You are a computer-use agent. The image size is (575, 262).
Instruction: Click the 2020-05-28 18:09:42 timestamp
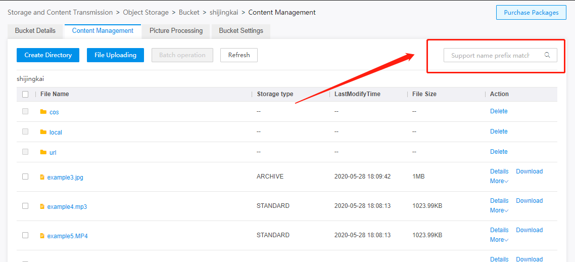(x=363, y=177)
